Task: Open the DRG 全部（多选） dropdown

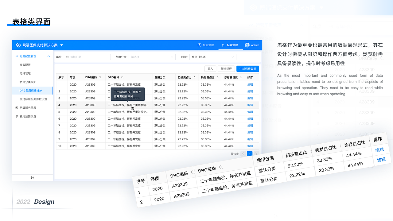Action: click(213, 57)
